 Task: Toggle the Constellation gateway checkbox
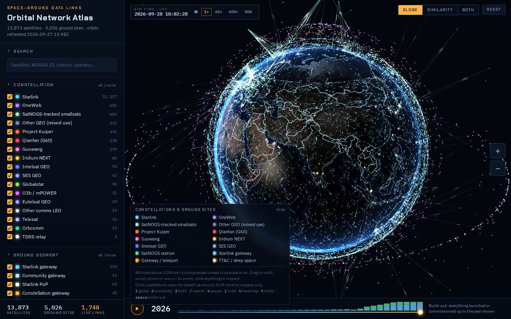(10, 293)
